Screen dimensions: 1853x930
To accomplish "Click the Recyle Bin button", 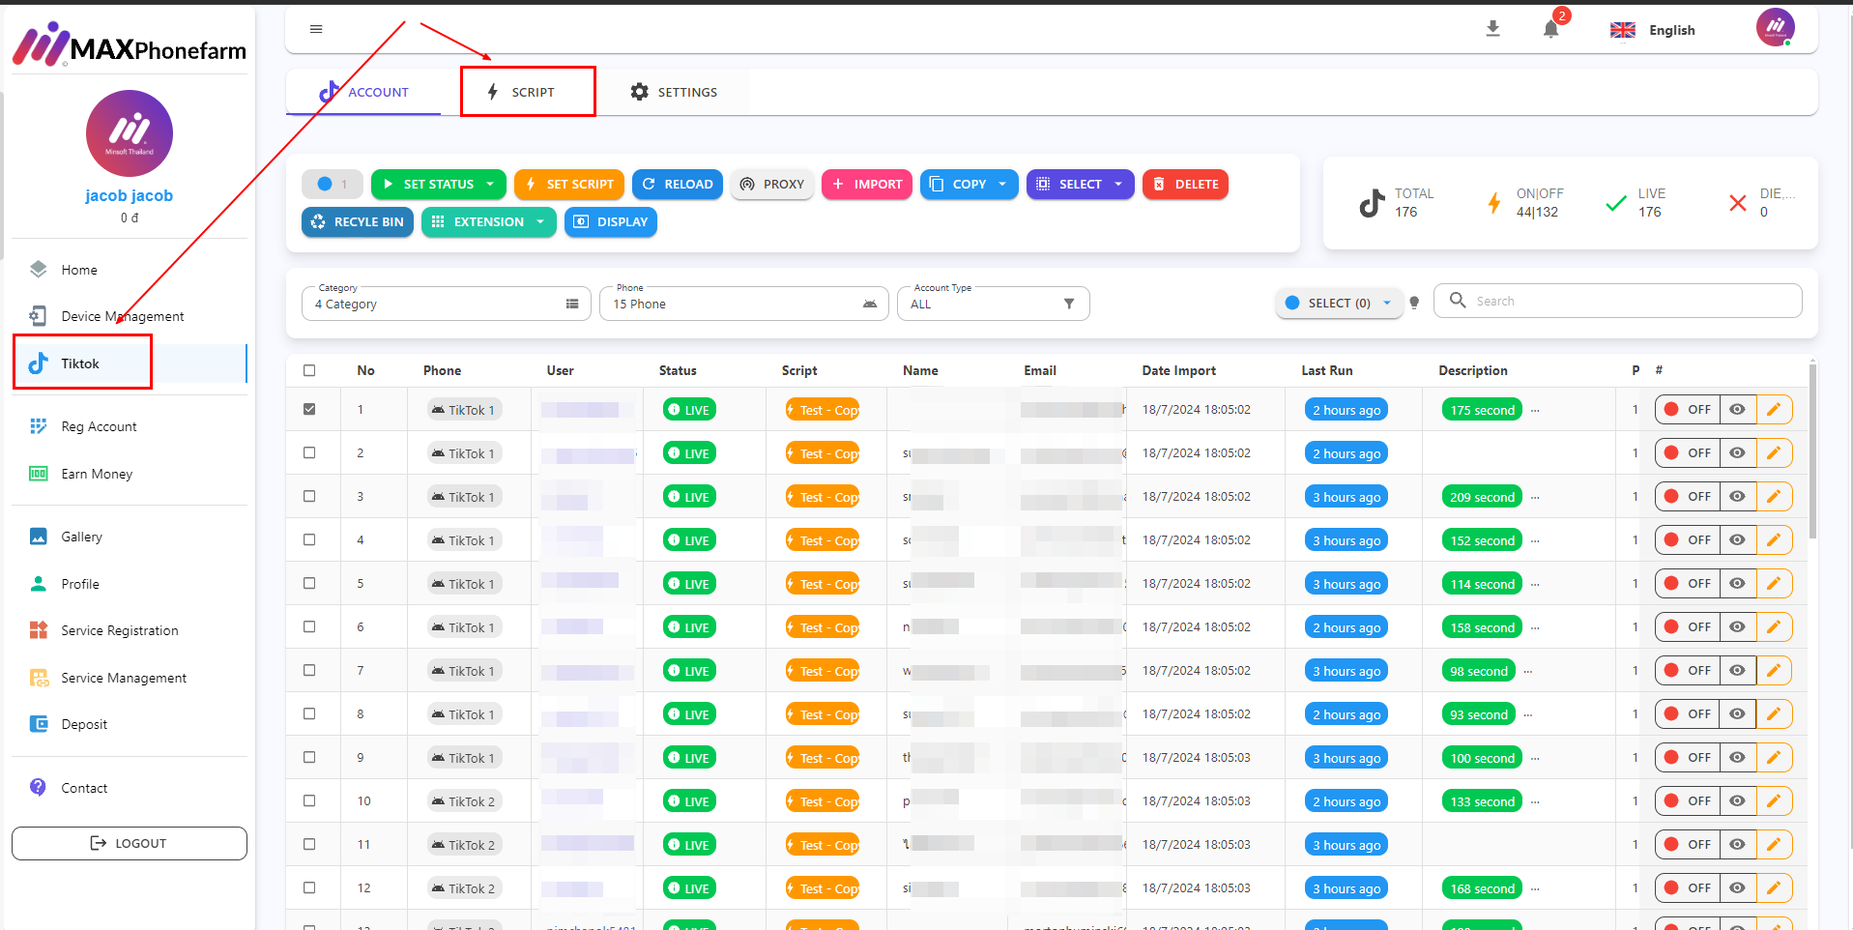I will [358, 221].
